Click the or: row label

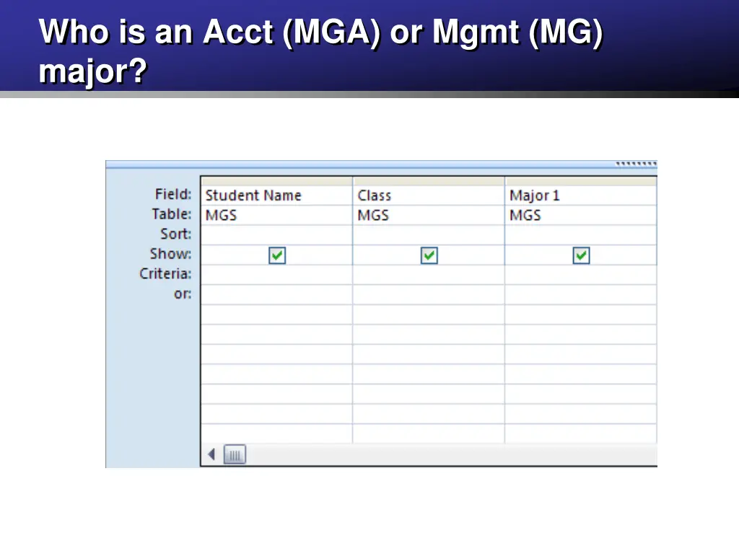point(183,294)
